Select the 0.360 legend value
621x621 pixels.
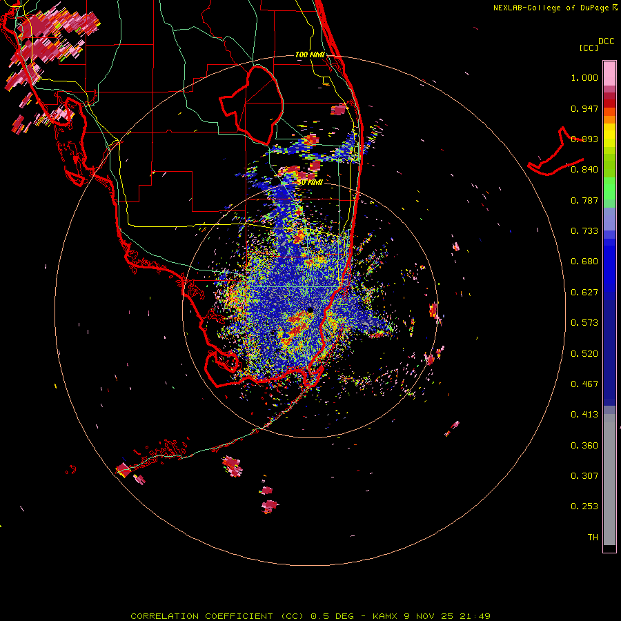[x=584, y=446]
